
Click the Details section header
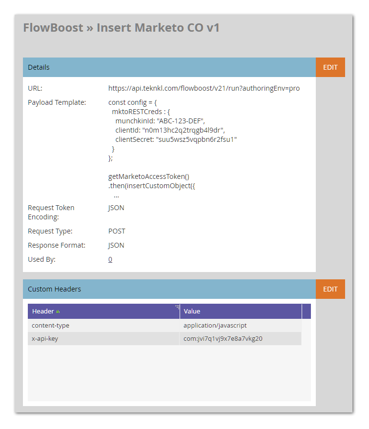[169, 67]
